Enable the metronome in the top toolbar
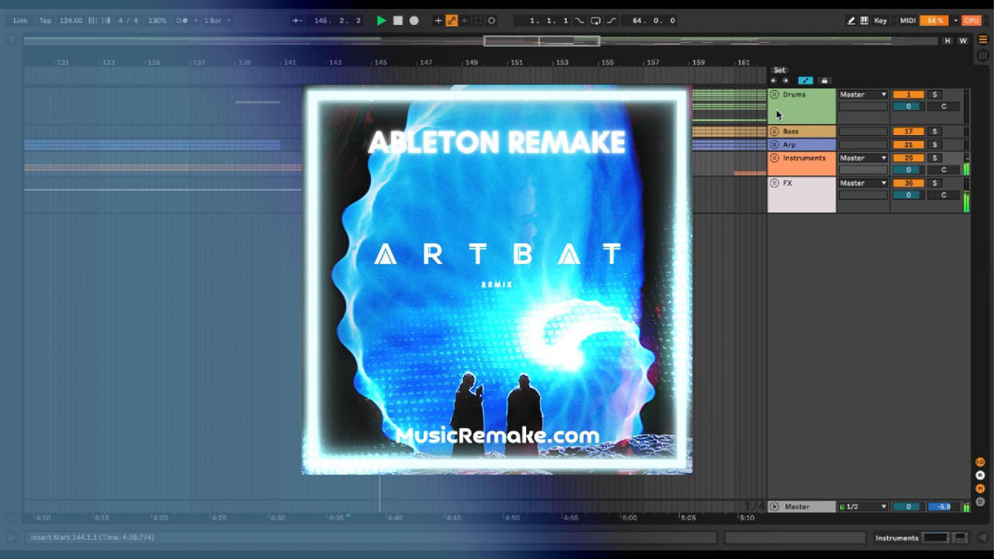This screenshot has width=994, height=559. point(181,21)
